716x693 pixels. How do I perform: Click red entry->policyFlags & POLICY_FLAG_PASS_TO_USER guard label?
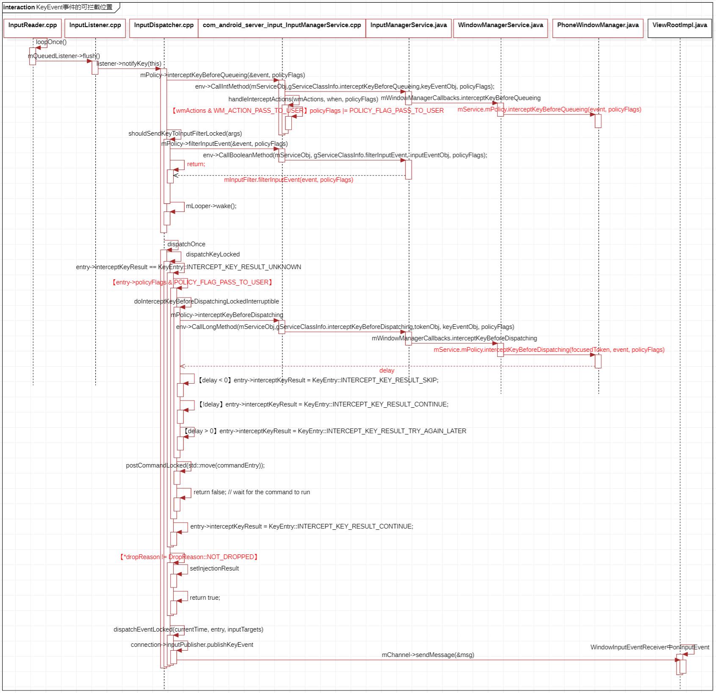(x=193, y=282)
